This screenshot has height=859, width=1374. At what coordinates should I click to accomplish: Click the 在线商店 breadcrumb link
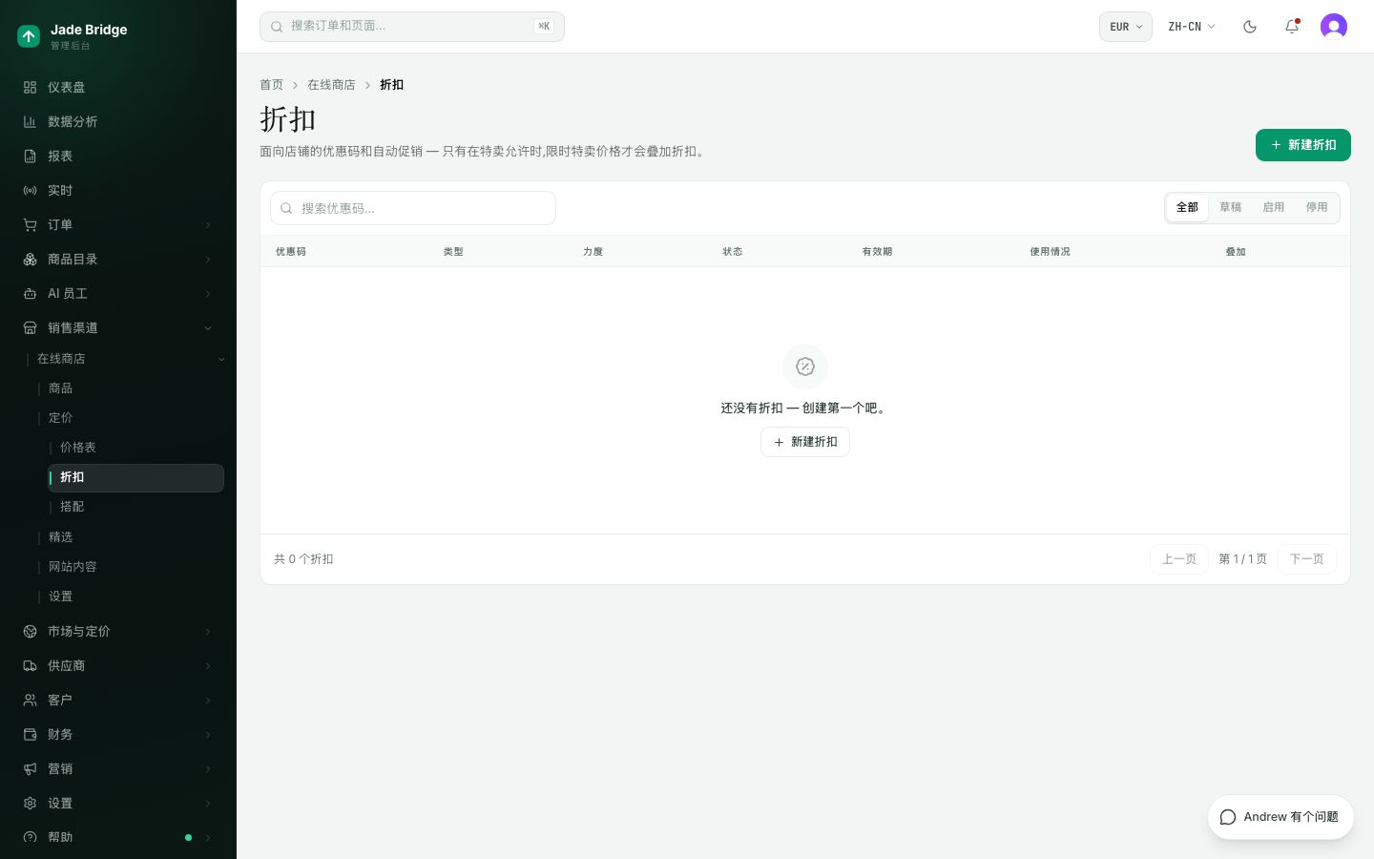(331, 85)
